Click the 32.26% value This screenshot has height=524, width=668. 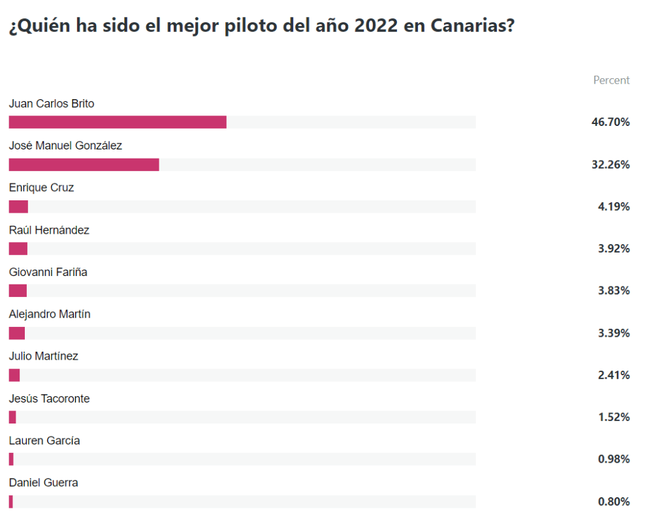[x=611, y=164]
